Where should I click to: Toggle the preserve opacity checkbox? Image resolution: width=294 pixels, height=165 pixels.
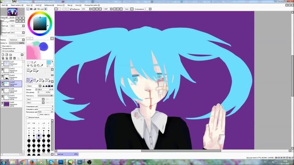(x=1, y=46)
